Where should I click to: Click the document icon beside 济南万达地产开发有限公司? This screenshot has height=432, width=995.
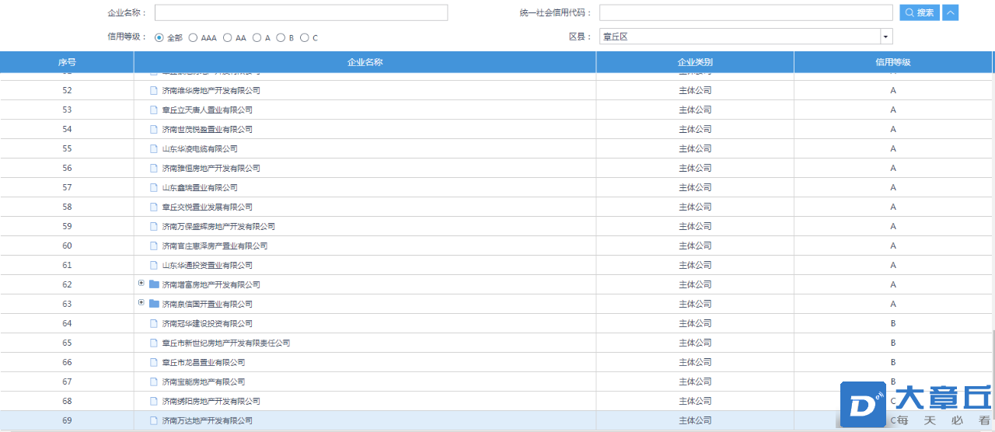point(154,421)
